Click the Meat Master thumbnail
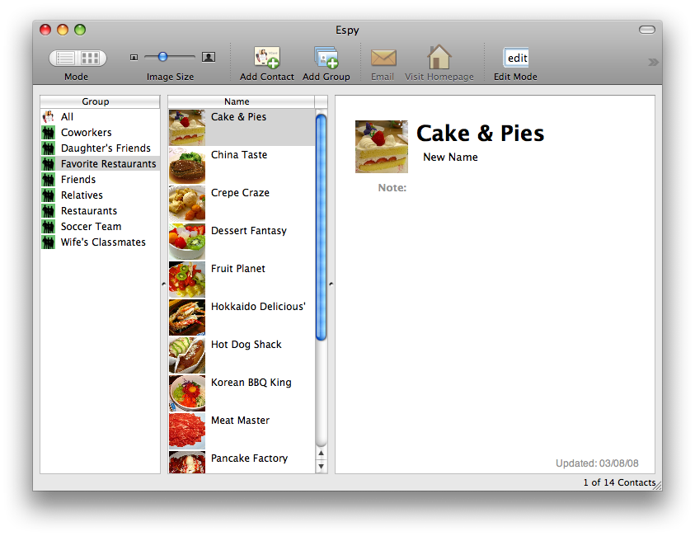Screen dimensions: 695x536 (187, 431)
